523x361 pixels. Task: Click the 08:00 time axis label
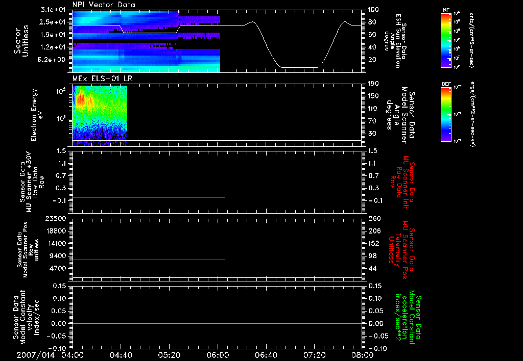pyautogui.click(x=362, y=355)
